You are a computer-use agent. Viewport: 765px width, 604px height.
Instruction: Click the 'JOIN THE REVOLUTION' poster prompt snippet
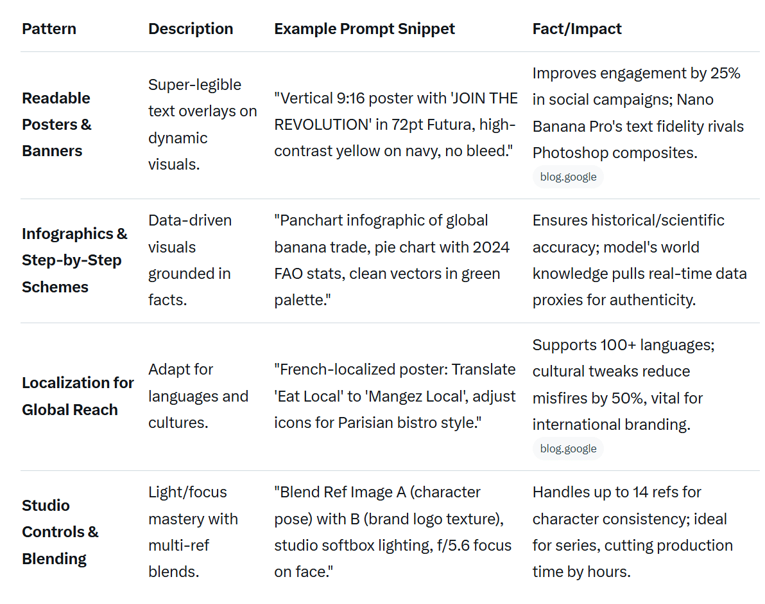coord(395,125)
